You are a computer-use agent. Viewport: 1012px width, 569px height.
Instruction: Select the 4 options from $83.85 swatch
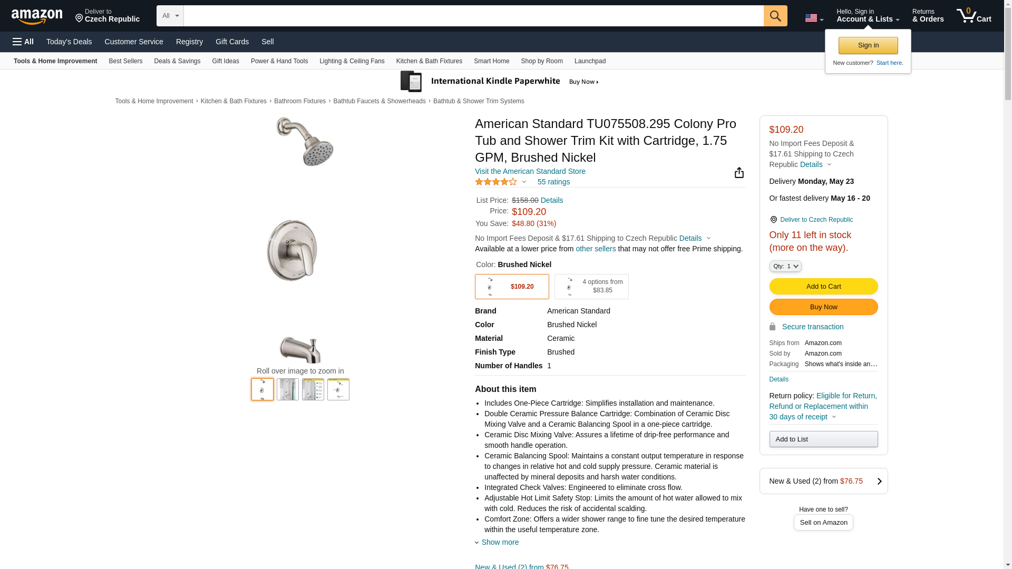pos(591,287)
